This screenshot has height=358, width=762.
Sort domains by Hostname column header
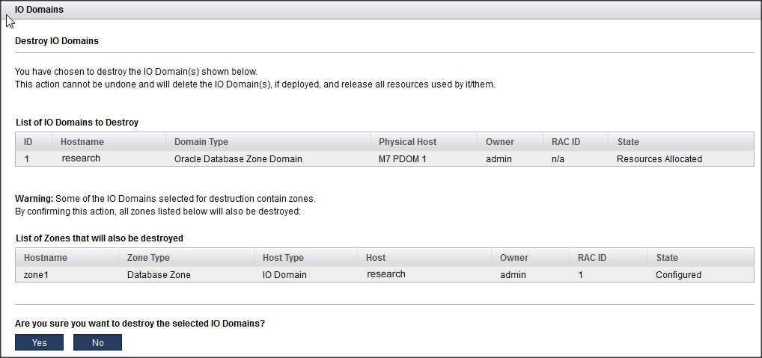[82, 142]
